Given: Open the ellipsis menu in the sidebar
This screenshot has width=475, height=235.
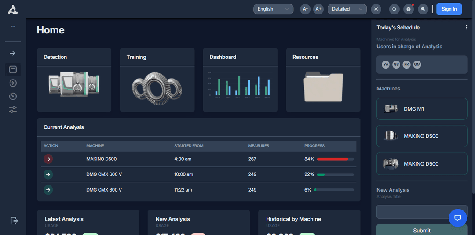Looking at the screenshot, I should pos(13,27).
